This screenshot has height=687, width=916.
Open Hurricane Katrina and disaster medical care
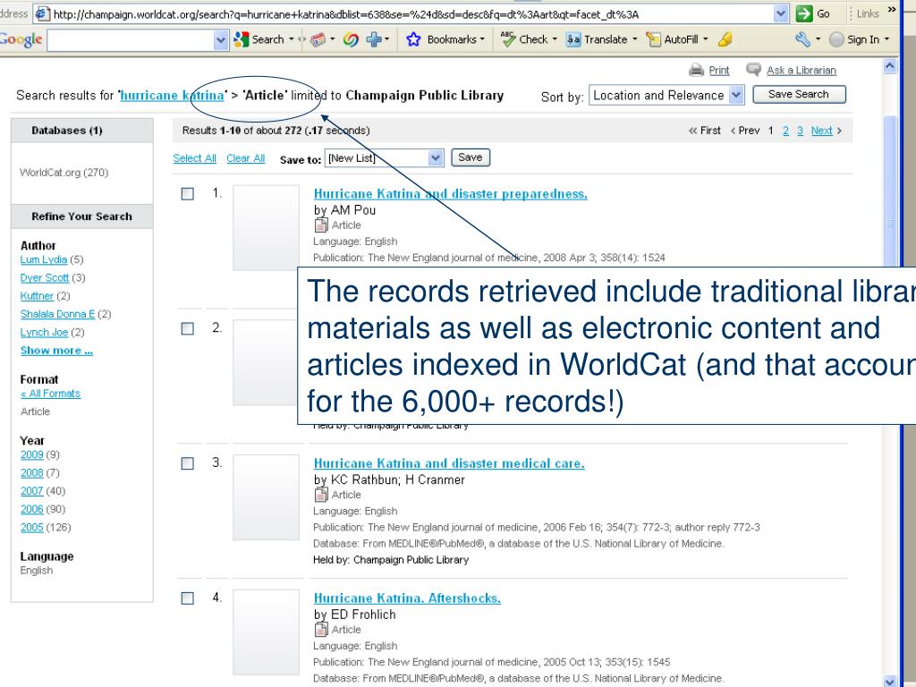pos(449,463)
